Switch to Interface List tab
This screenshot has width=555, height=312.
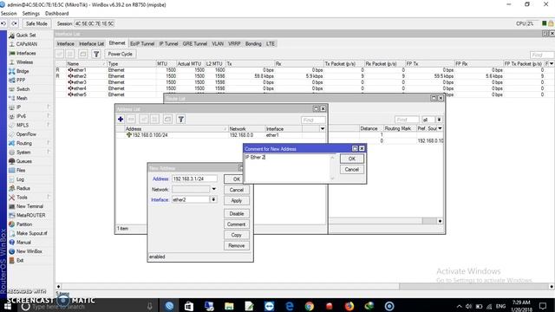tap(91, 43)
